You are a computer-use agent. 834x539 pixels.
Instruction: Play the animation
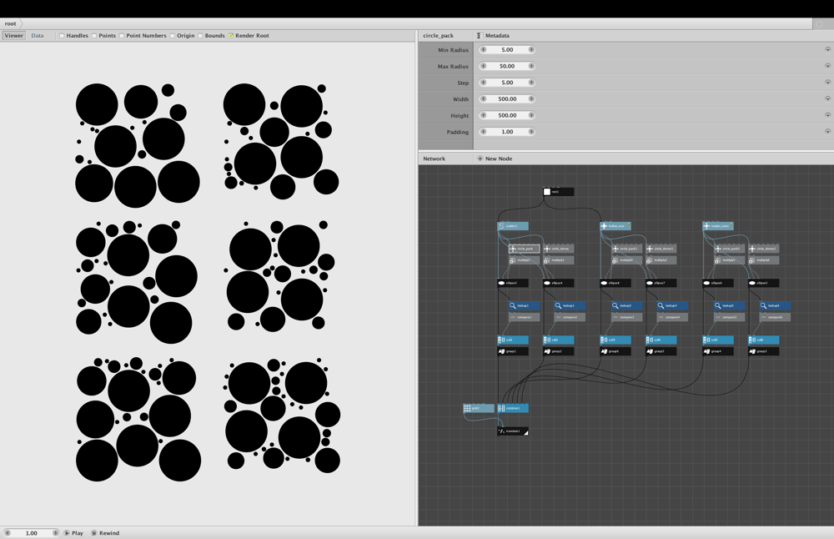pyautogui.click(x=74, y=532)
